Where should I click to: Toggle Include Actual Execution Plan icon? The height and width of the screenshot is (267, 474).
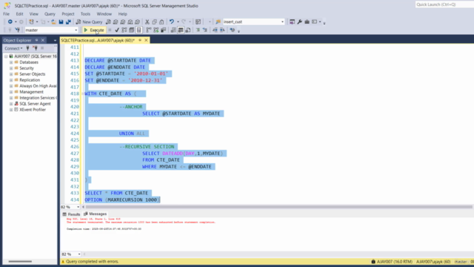point(149,30)
